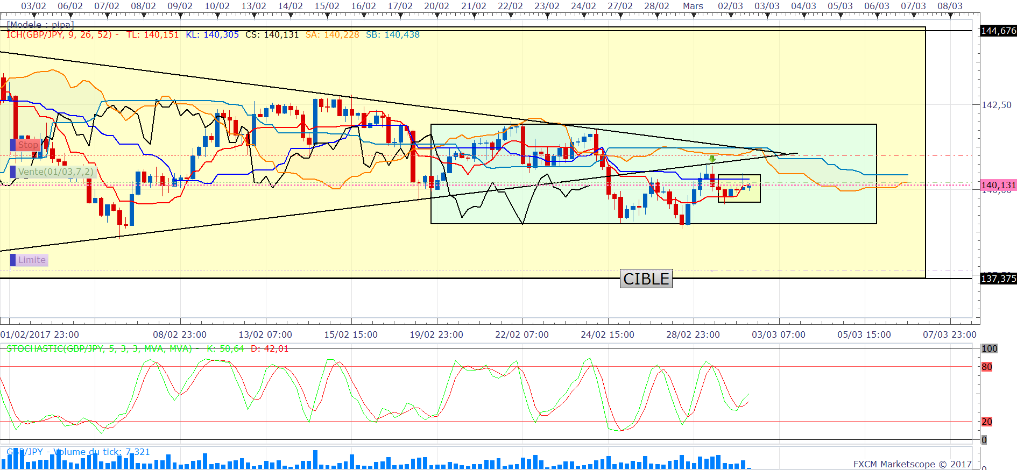The width and height of the screenshot is (1024, 470).
Task: Click the red Stop order label
Action: pos(28,145)
